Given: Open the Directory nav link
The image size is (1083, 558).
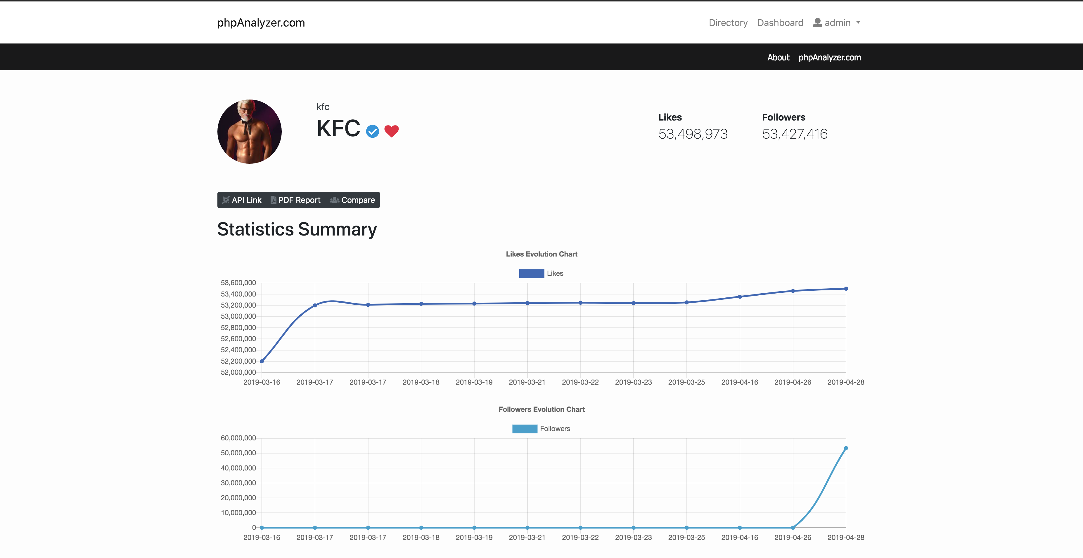Looking at the screenshot, I should (728, 23).
